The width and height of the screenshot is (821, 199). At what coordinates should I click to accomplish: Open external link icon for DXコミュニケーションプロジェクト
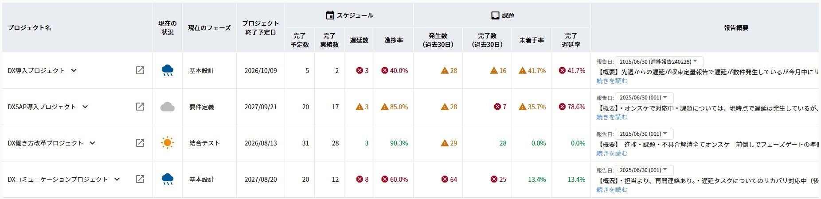[140, 179]
